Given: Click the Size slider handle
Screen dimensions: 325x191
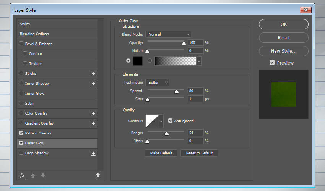Looking at the screenshot, I should pyautogui.click(x=148, y=99).
